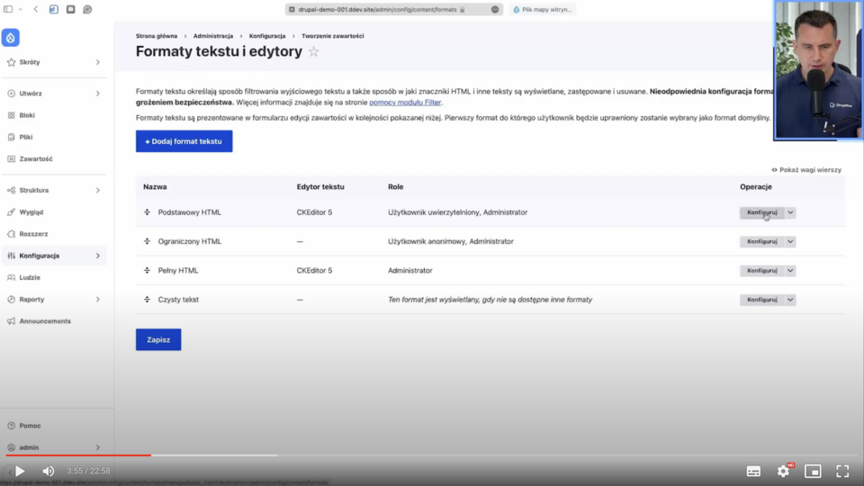864x486 pixels.
Task: Open operations dropdown for Podstawowy HTML
Action: pyautogui.click(x=790, y=212)
